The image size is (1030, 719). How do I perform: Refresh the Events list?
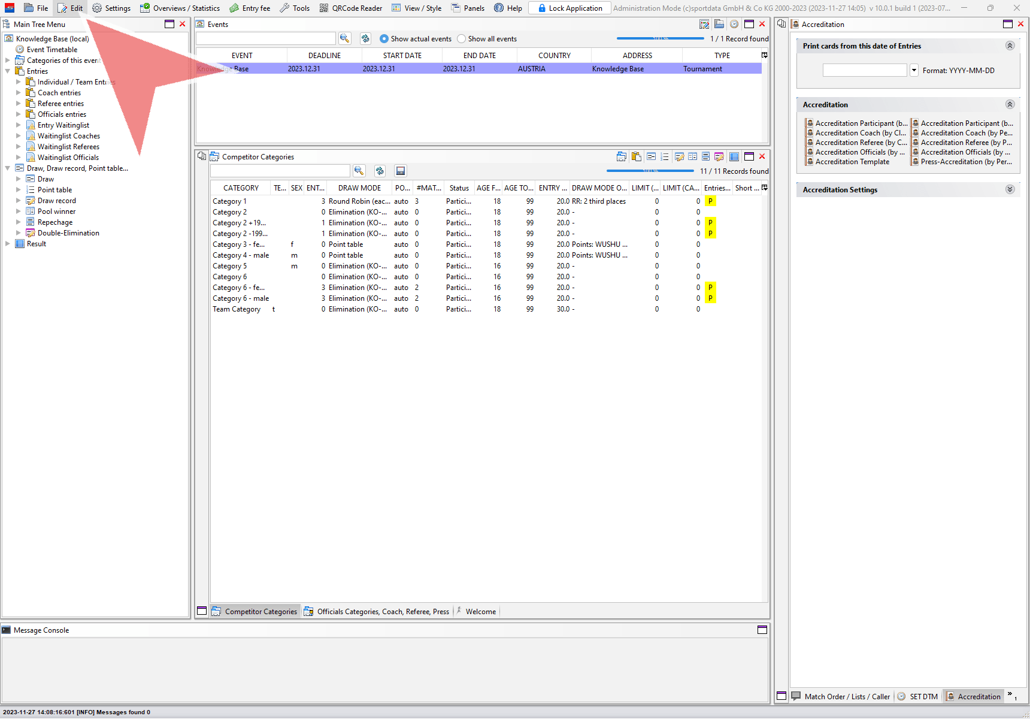[365, 38]
